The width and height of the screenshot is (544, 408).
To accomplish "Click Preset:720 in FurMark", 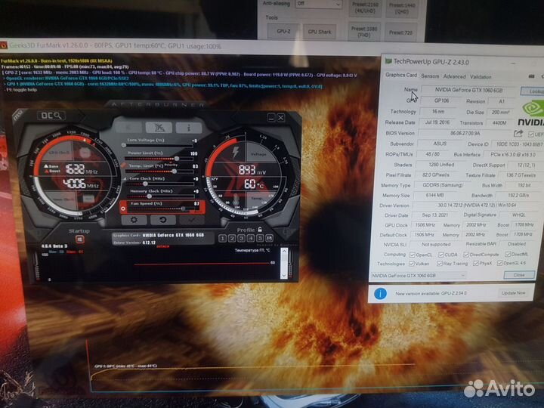I will [x=400, y=32].
